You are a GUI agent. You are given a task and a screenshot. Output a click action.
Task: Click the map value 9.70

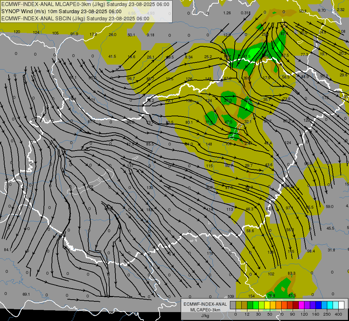(322, 10)
